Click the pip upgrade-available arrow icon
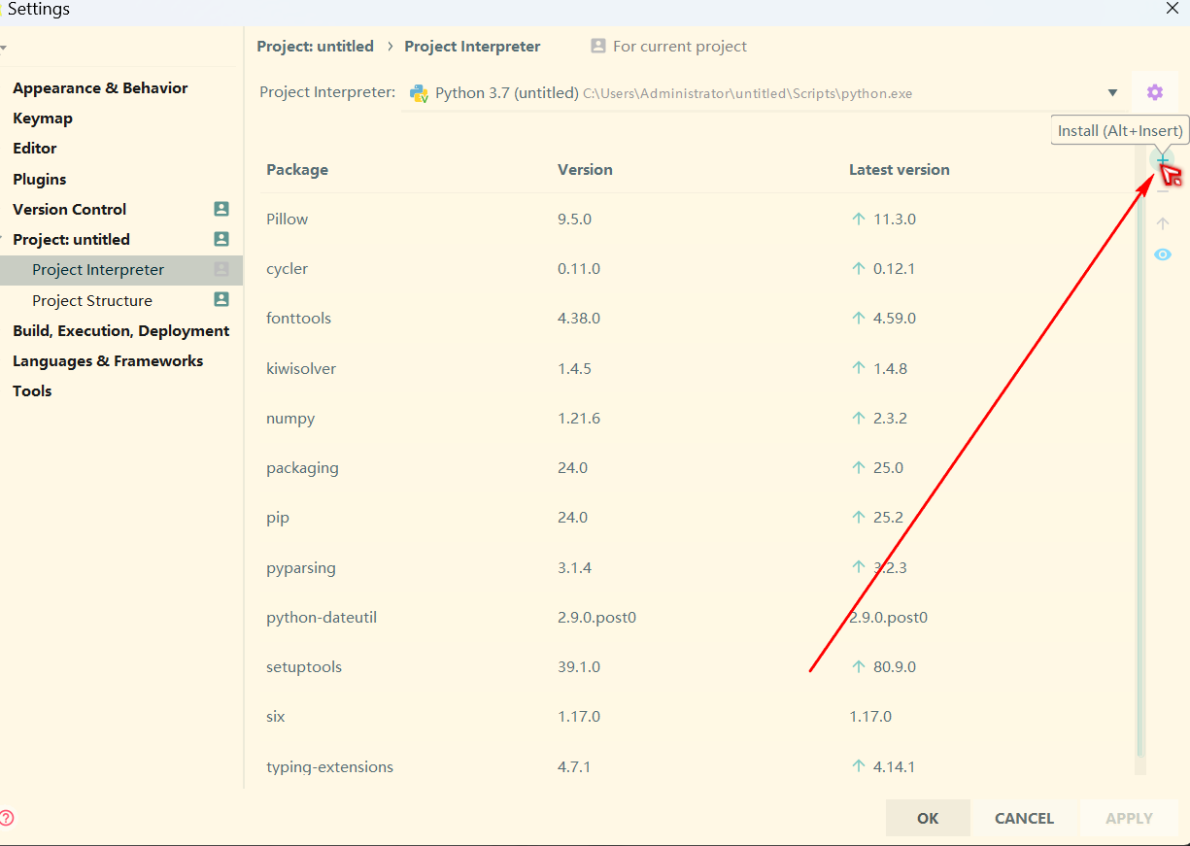Screen dimensions: 1190x846 (858, 517)
